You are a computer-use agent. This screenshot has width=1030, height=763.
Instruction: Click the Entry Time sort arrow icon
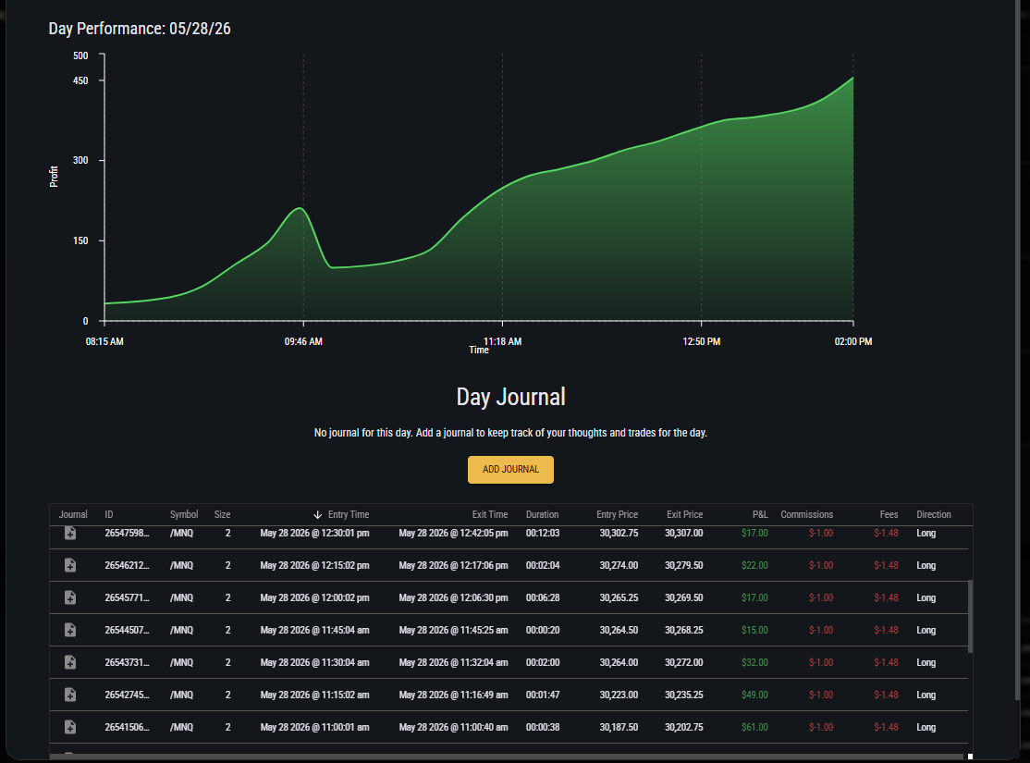317,514
